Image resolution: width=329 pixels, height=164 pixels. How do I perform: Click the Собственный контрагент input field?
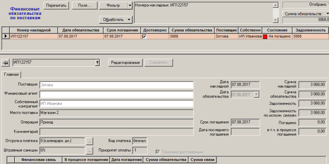117,104
